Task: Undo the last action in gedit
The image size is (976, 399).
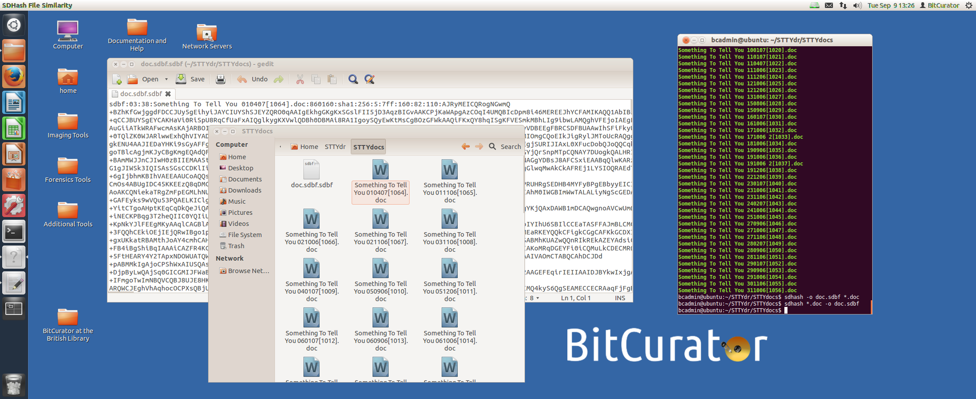Action: 252,79
